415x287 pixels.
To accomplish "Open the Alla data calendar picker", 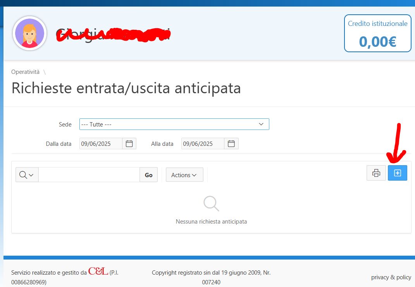I will tap(231, 143).
